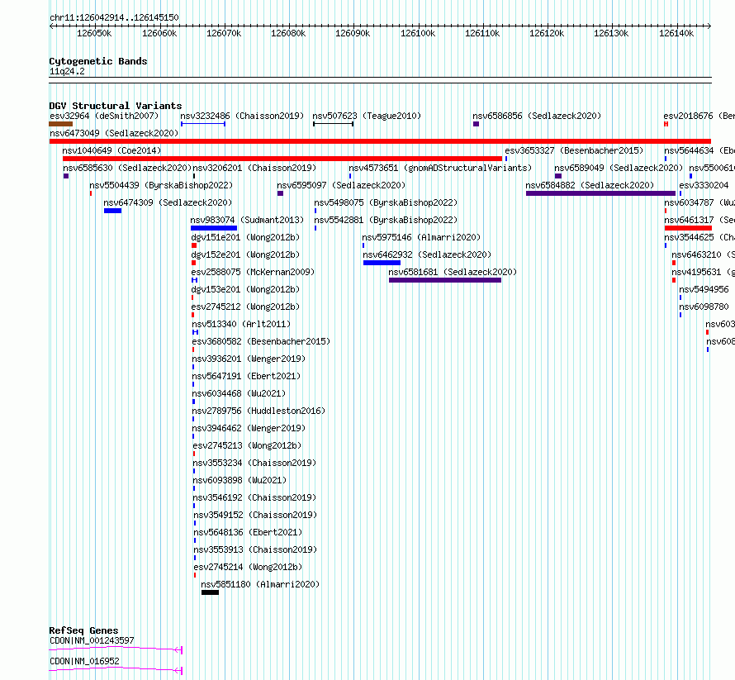This screenshot has width=735, height=680.
Task: Open nsv6034468 (Wu2021) variant
Action: pyautogui.click(x=239, y=393)
